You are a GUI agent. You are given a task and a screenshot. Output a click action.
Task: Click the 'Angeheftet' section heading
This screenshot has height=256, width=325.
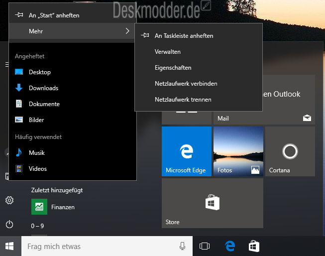click(30, 56)
